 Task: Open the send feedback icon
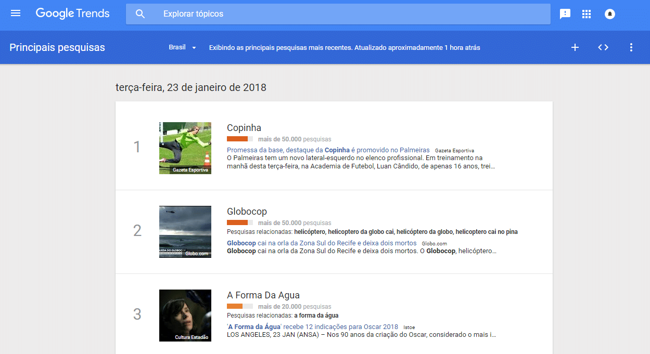(x=565, y=14)
